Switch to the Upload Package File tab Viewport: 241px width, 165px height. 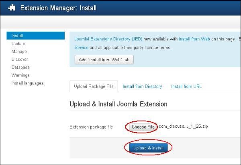(94, 86)
